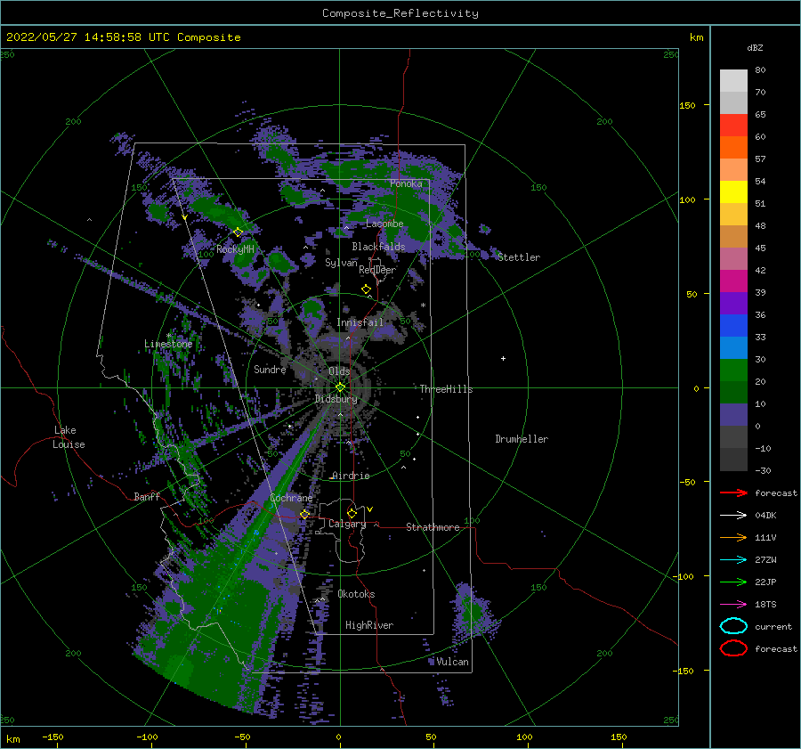Click the green 22JP arrow icon

(733, 582)
